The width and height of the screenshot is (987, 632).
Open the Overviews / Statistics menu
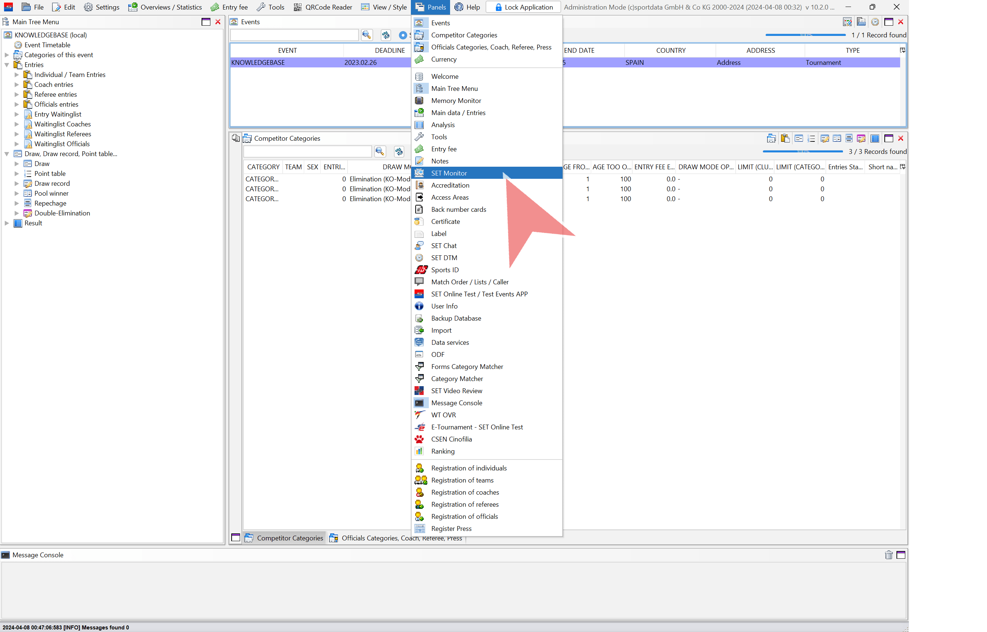click(x=165, y=7)
